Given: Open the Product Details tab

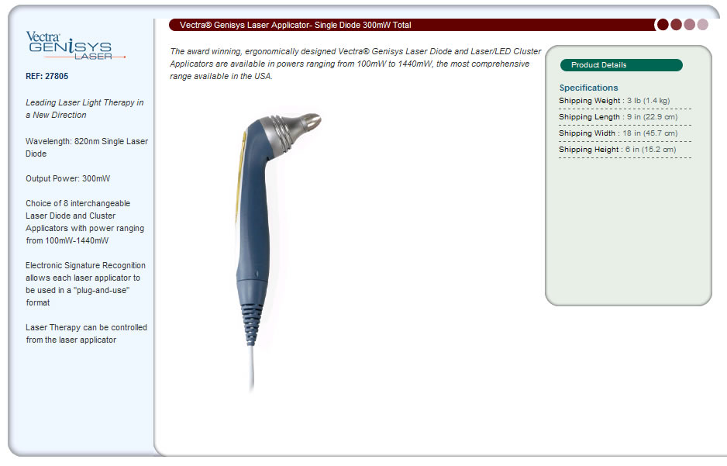Looking at the screenshot, I should (x=622, y=65).
